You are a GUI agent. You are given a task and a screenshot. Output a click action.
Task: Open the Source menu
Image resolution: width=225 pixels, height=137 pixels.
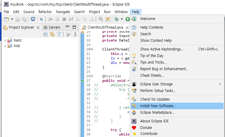(29, 12)
